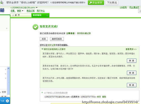
Task: Expand the 15299631612@139.com account dropdown arrow
Action: [x=37, y=8]
